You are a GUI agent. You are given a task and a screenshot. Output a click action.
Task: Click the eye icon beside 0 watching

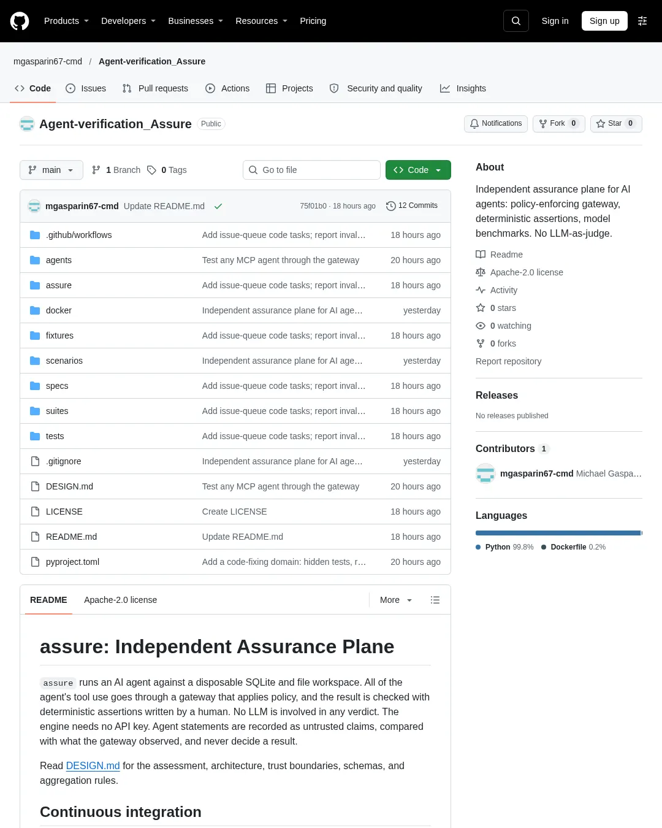coord(481,326)
